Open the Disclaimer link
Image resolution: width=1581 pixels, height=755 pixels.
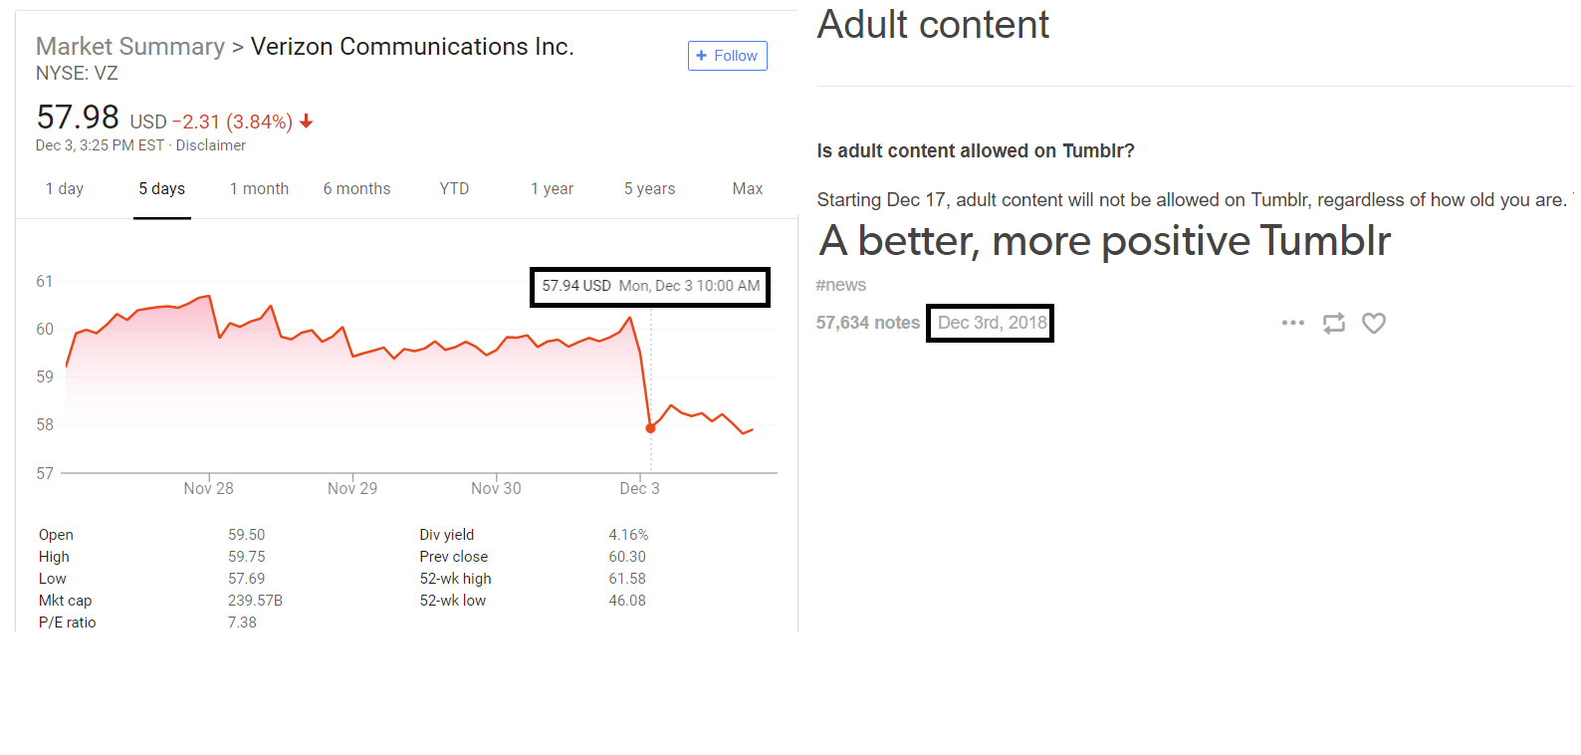[210, 145]
